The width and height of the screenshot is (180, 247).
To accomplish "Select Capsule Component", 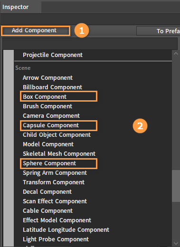I will click(51, 125).
